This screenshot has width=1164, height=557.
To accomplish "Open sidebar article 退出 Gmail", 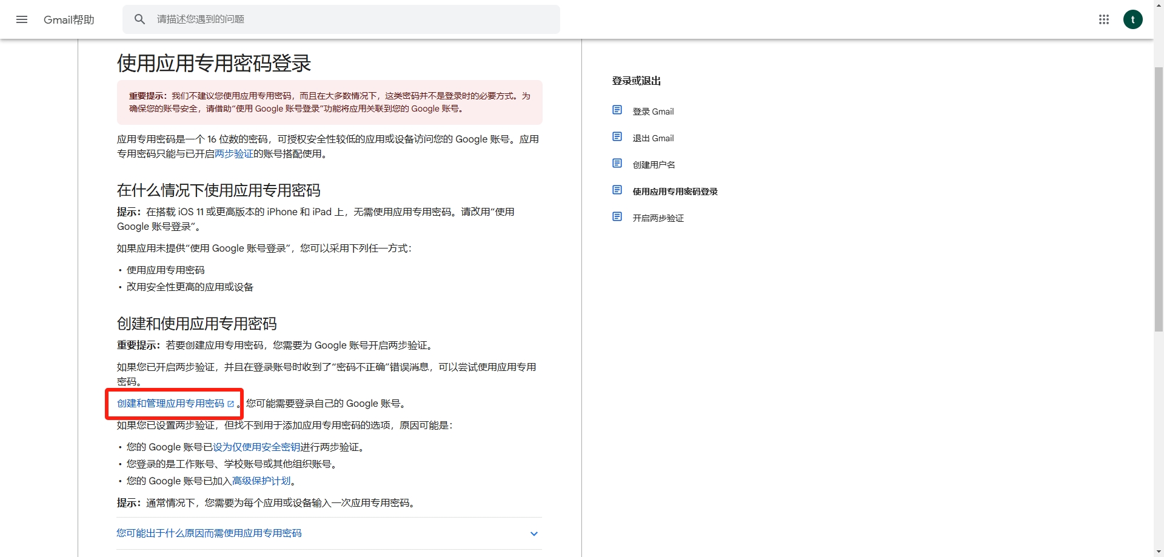I will [x=654, y=138].
